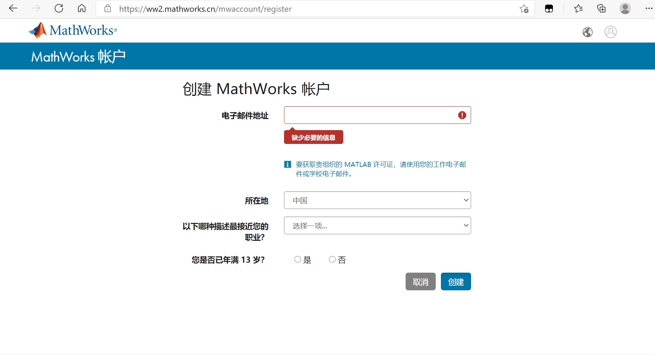The height and width of the screenshot is (355, 655).
Task: Open the black extension icon in toolbar
Action: 549,9
